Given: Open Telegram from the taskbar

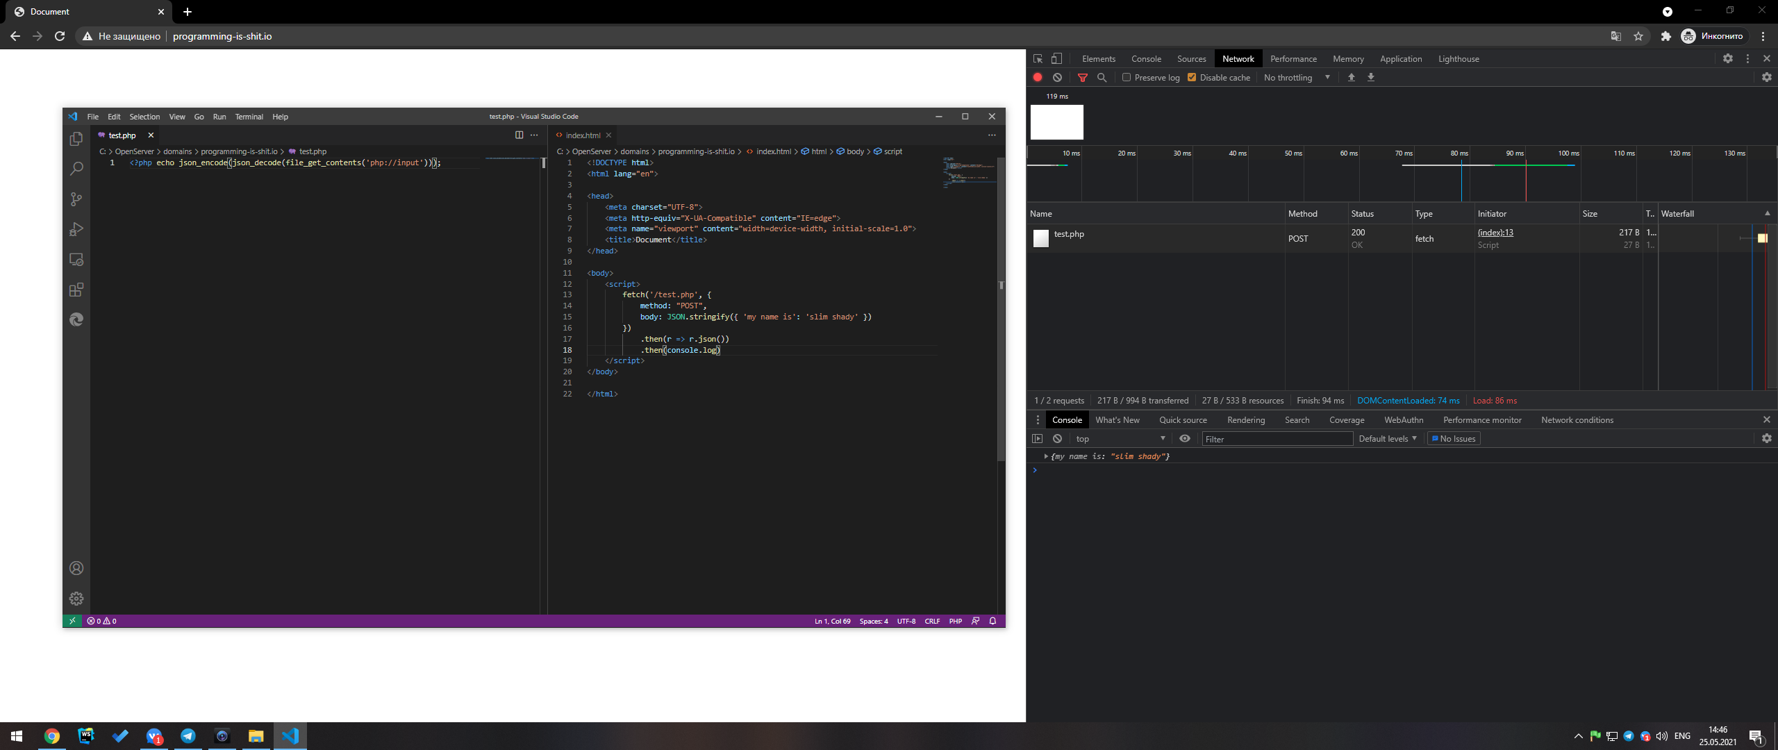Looking at the screenshot, I should (x=188, y=736).
